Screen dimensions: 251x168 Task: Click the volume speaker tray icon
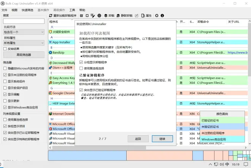click(222, 164)
